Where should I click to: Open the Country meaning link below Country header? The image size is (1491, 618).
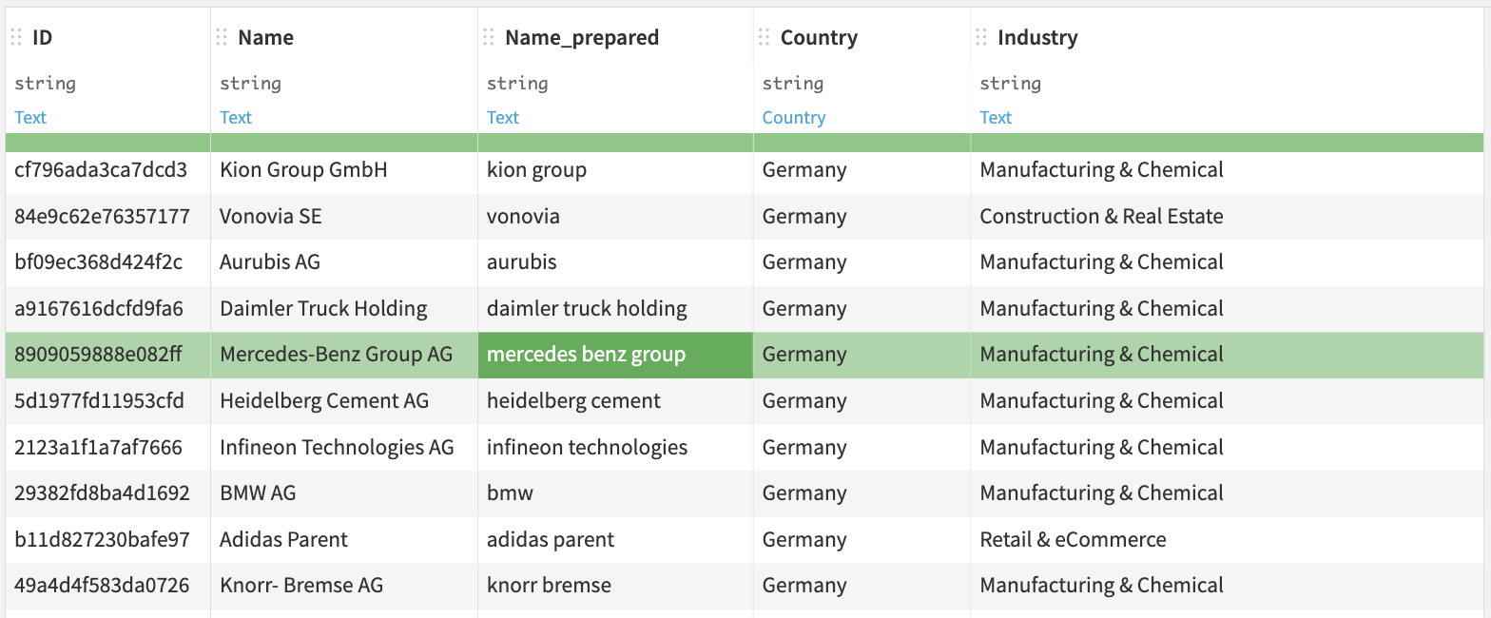794,117
